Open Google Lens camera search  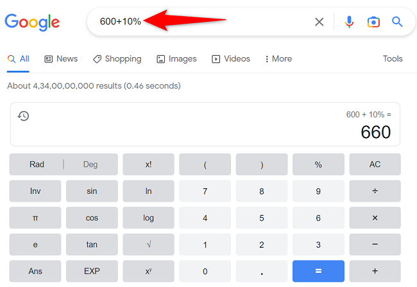373,22
